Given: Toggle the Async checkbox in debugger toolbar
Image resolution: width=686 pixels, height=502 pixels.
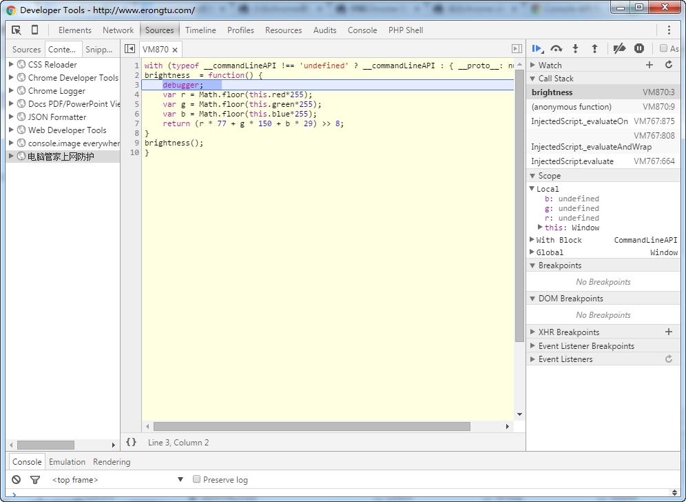Looking at the screenshot, I should point(664,48).
